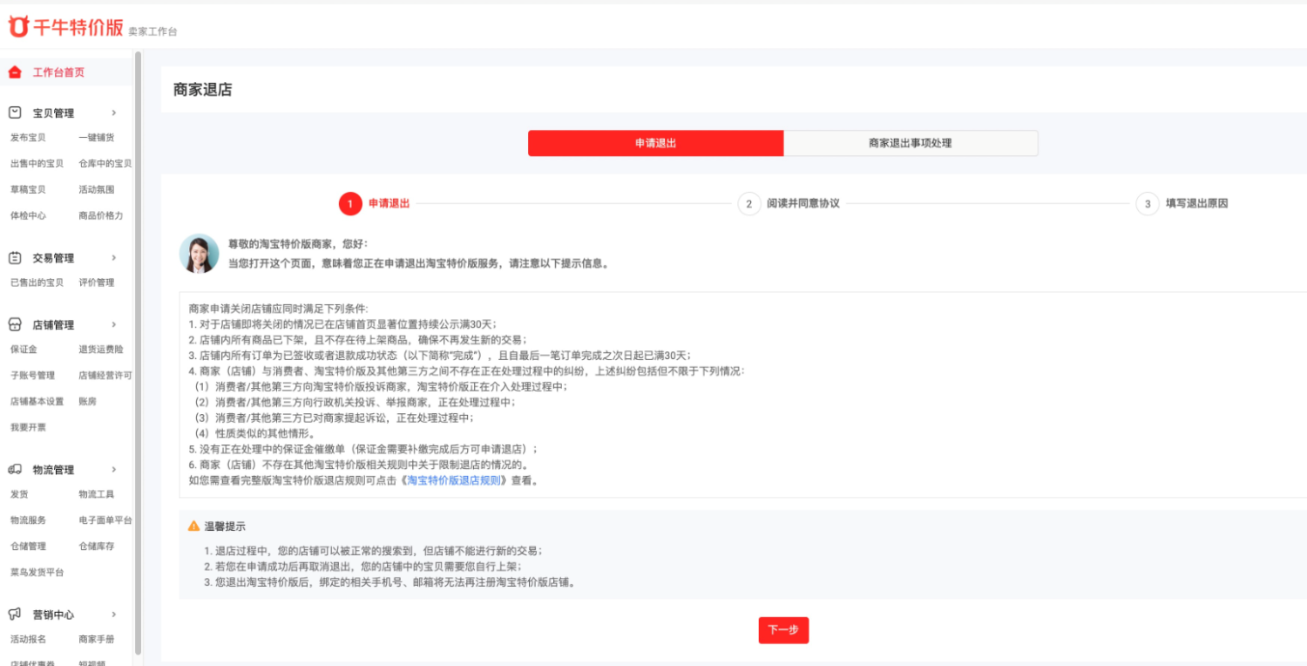Click the 交易管理 list icon
This screenshot has height=666, width=1307.
pyautogui.click(x=13, y=257)
